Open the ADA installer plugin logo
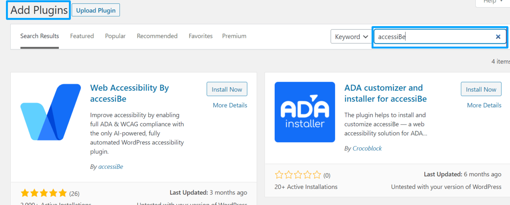 (305, 112)
